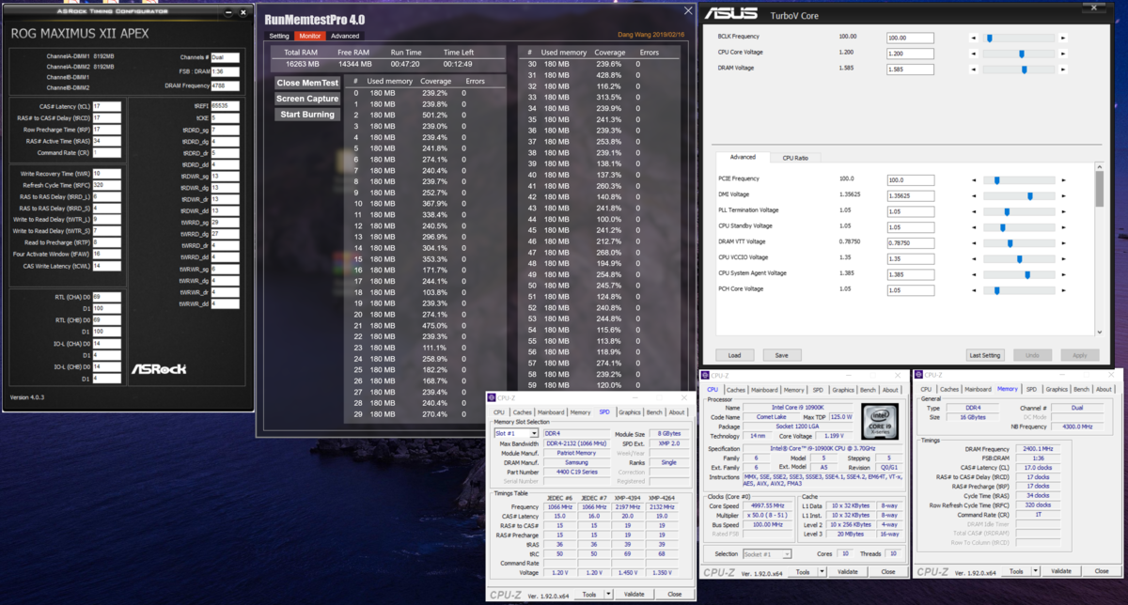Click the tREFI field showing 65535
The height and width of the screenshot is (605, 1128).
pyautogui.click(x=225, y=106)
